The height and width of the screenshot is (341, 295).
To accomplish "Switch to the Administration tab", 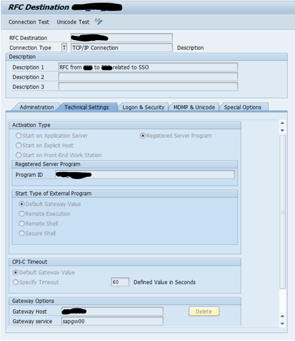I will coord(36,107).
